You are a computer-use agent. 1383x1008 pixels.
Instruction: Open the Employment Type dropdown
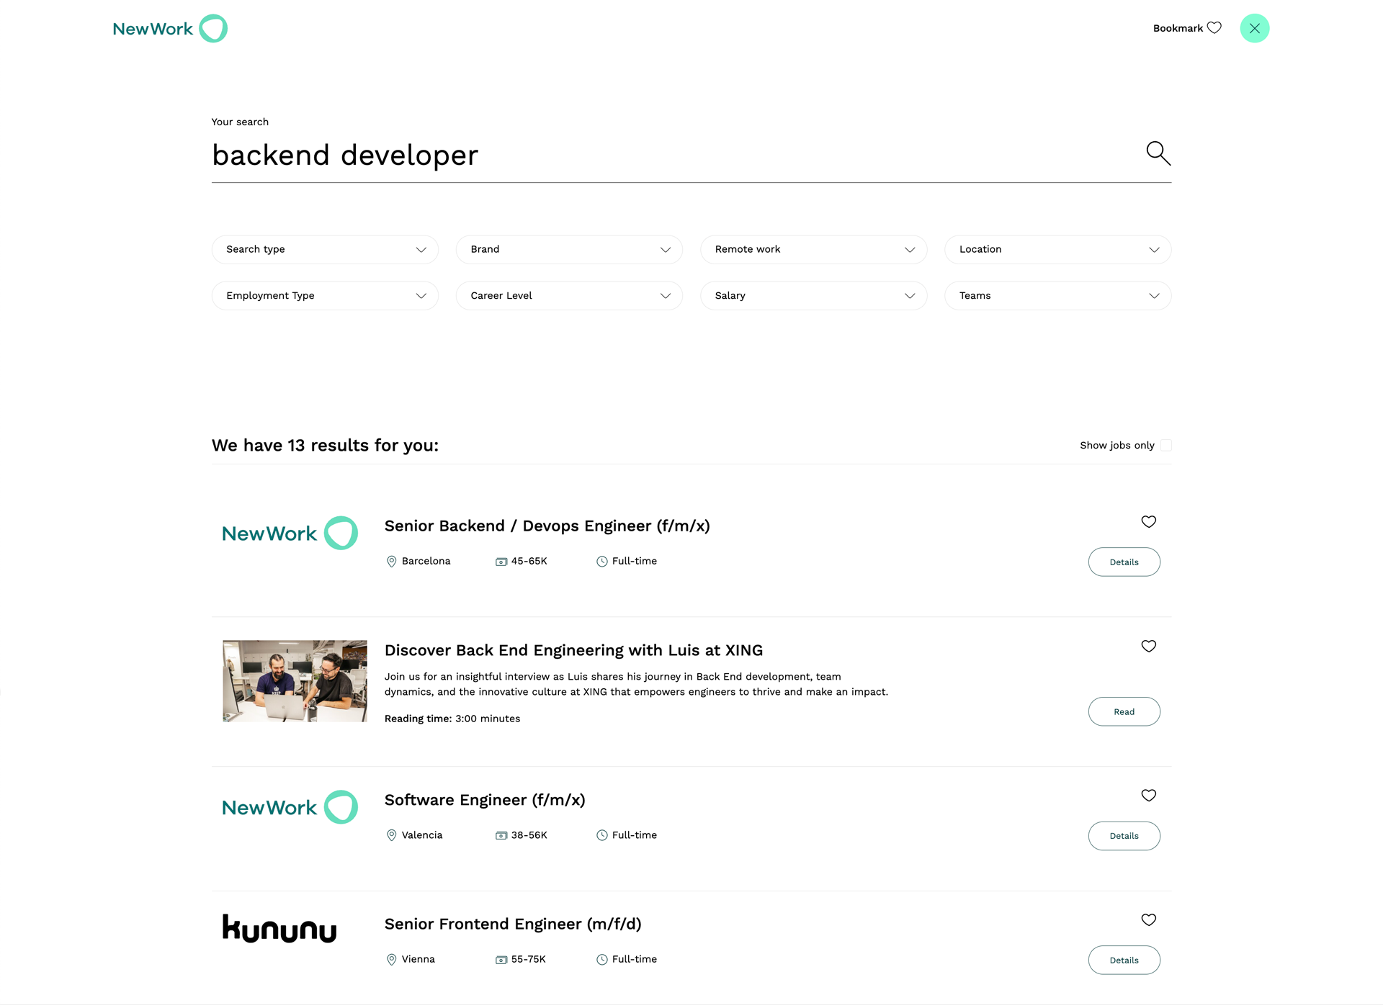325,296
